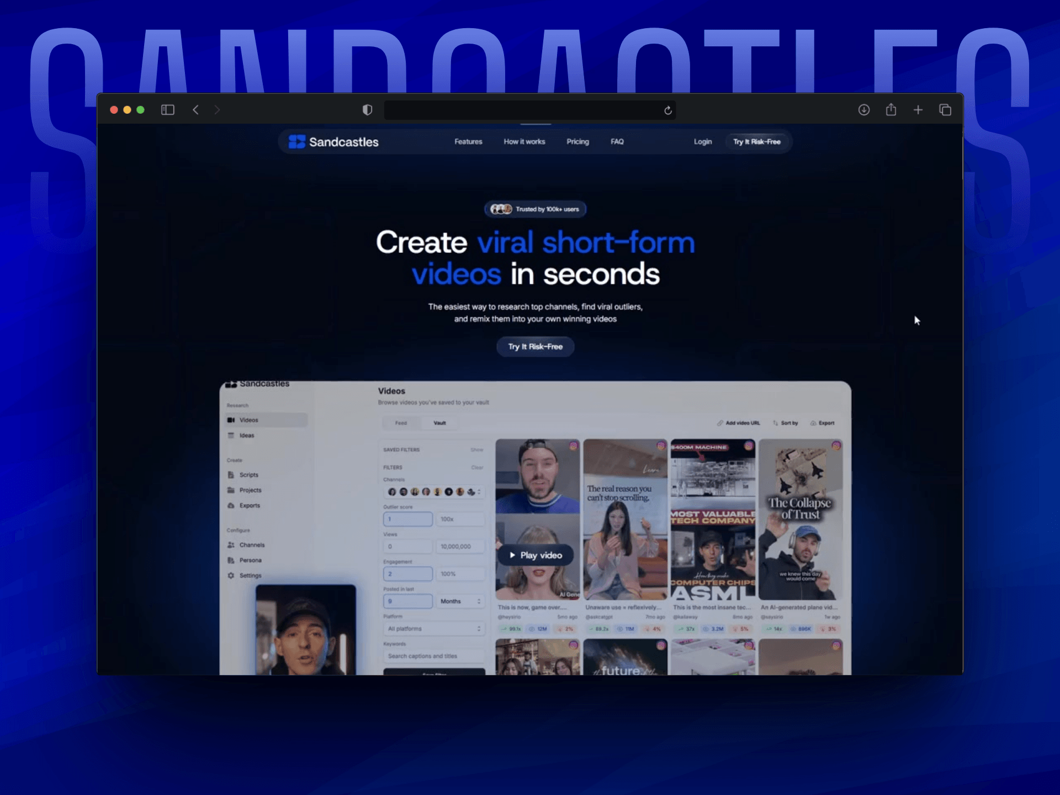Click the Ideas icon in sidebar
The height and width of the screenshot is (795, 1060).
(231, 436)
